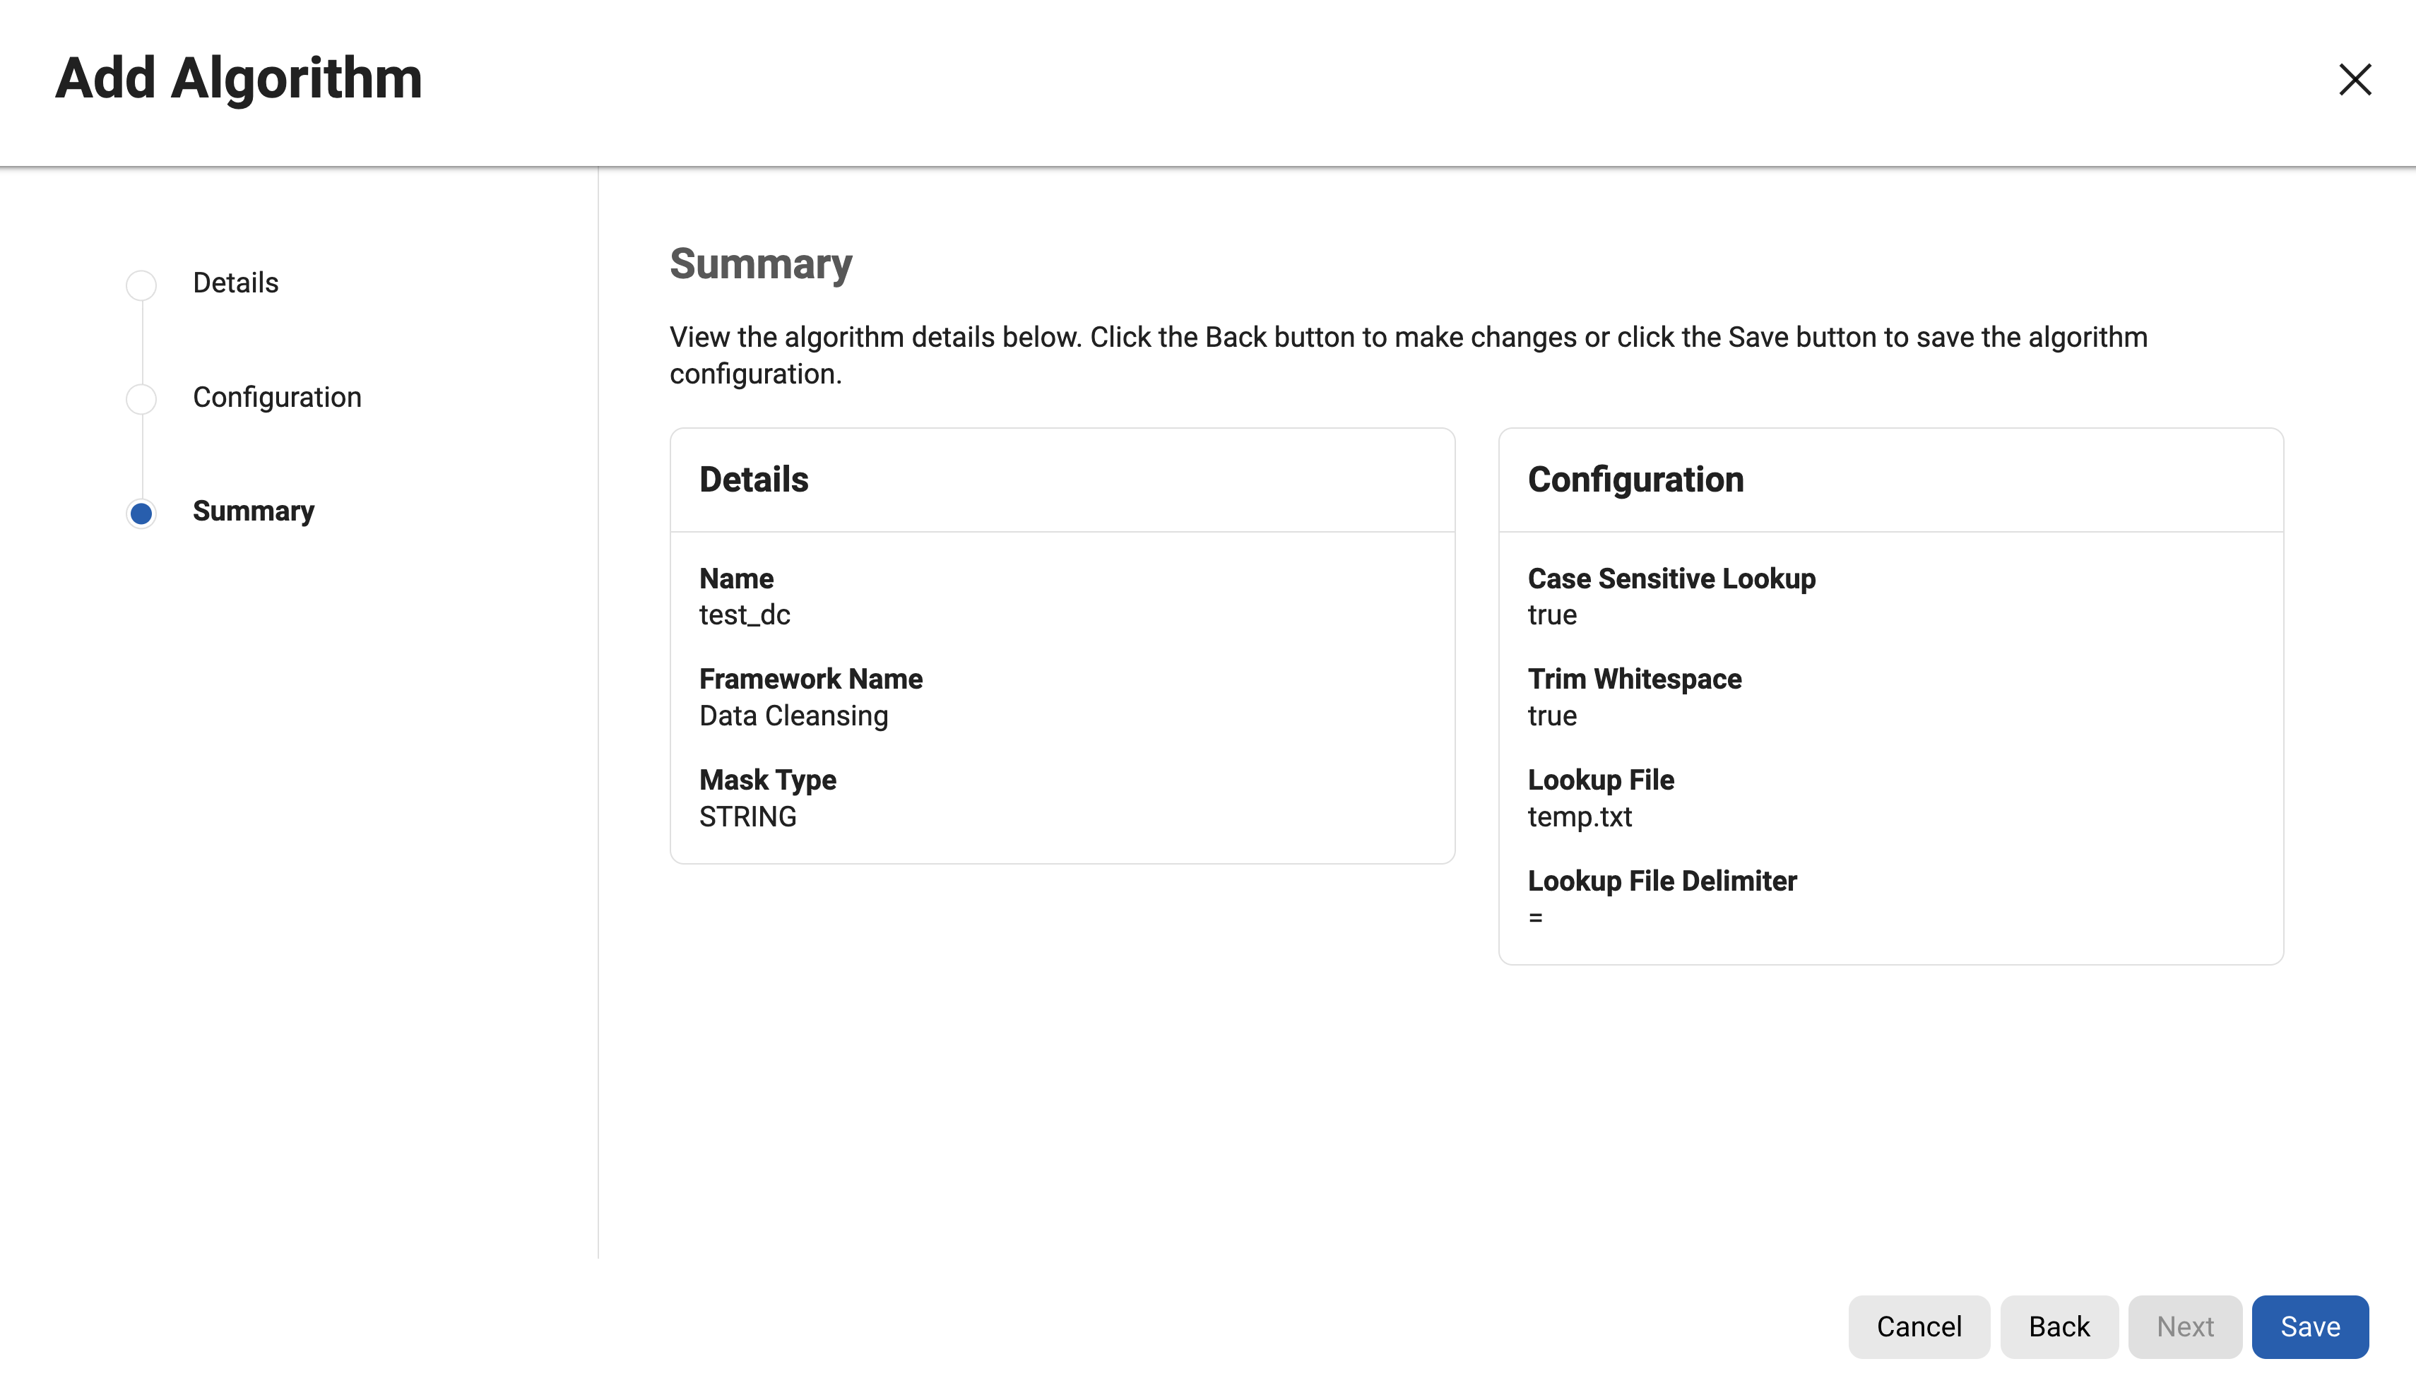The height and width of the screenshot is (1383, 2416).
Task: Click the Lookup File Delimiter value
Action: 1534,917
